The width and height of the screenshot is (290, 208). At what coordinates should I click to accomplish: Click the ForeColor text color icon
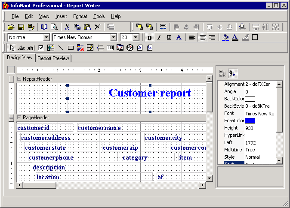[235, 37]
